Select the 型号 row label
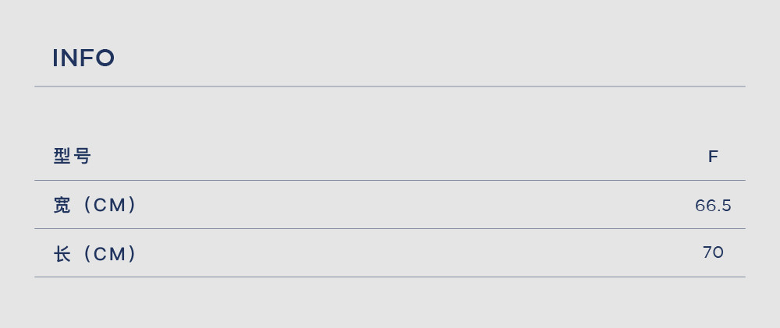780x328 pixels. tap(72, 157)
